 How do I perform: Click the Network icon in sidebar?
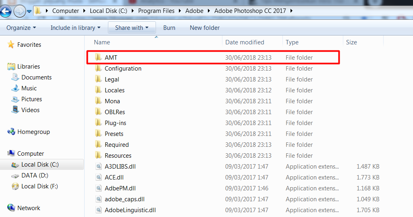click(x=11, y=208)
